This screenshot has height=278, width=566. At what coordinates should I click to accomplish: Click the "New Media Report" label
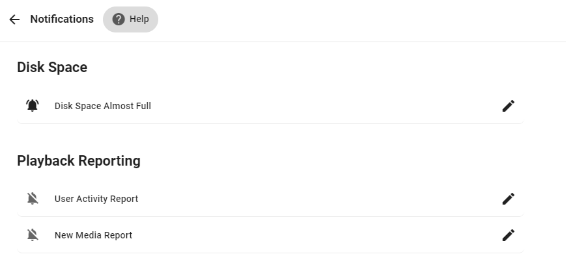(93, 235)
